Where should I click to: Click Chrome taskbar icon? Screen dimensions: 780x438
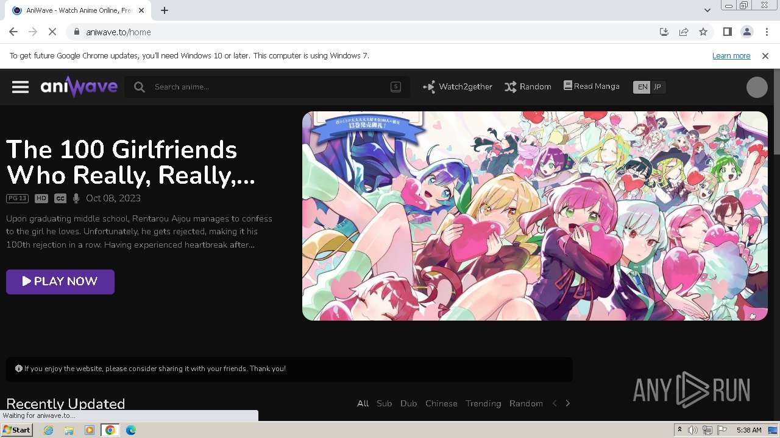click(110, 430)
